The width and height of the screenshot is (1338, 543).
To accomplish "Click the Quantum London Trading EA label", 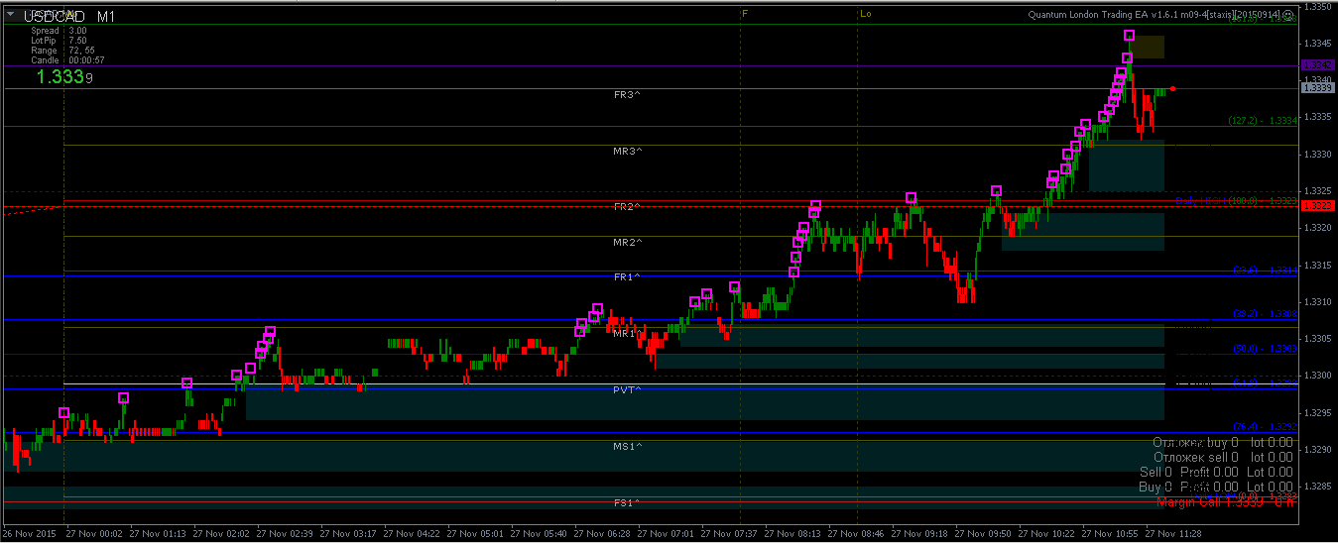I will pyautogui.click(x=1154, y=15).
